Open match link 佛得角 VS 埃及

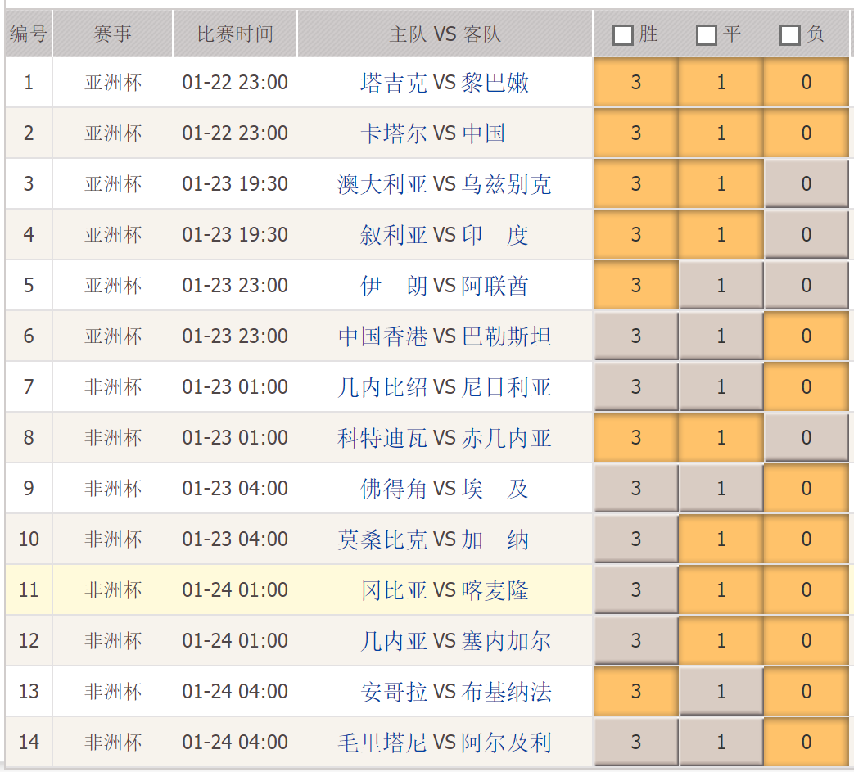tap(445, 489)
